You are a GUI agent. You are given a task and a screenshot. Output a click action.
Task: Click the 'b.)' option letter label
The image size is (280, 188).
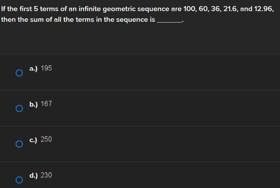pyautogui.click(x=33, y=104)
